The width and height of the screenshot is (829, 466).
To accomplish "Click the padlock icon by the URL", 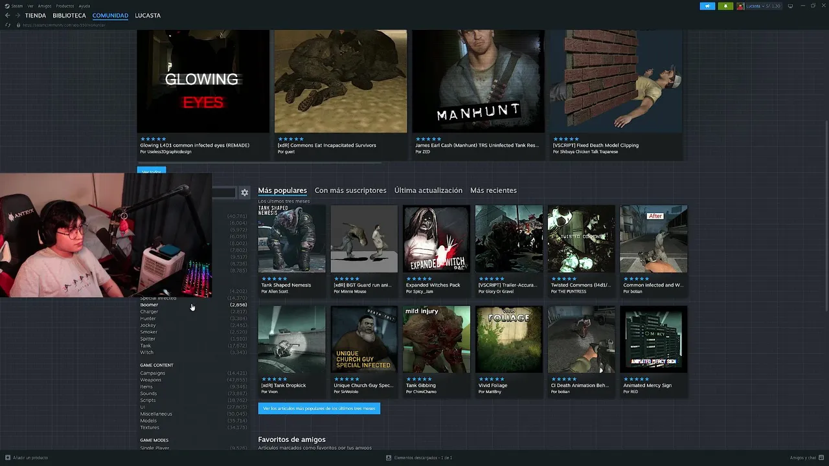I will (x=19, y=25).
